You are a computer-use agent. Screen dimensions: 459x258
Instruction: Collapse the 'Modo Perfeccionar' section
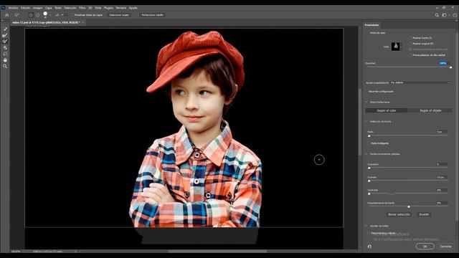[366, 102]
